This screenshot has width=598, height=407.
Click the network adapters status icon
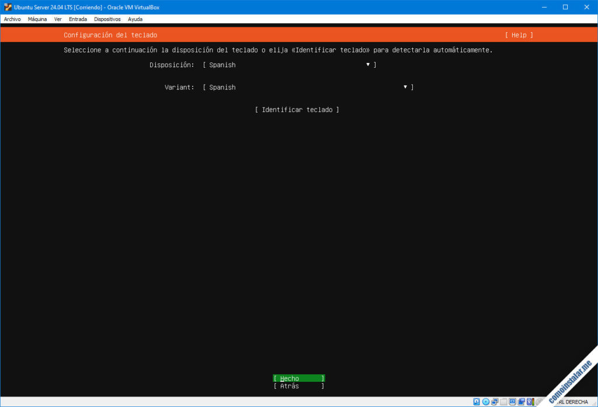pos(495,402)
